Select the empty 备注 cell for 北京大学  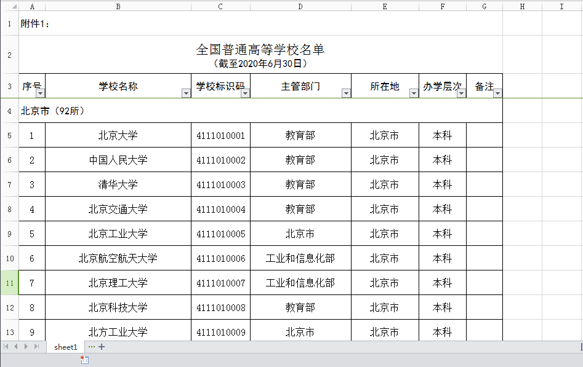click(x=484, y=135)
